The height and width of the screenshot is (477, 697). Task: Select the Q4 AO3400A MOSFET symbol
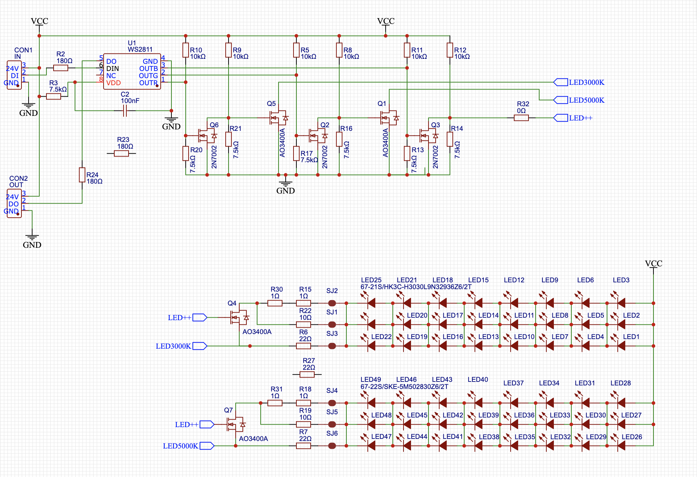tap(239, 317)
